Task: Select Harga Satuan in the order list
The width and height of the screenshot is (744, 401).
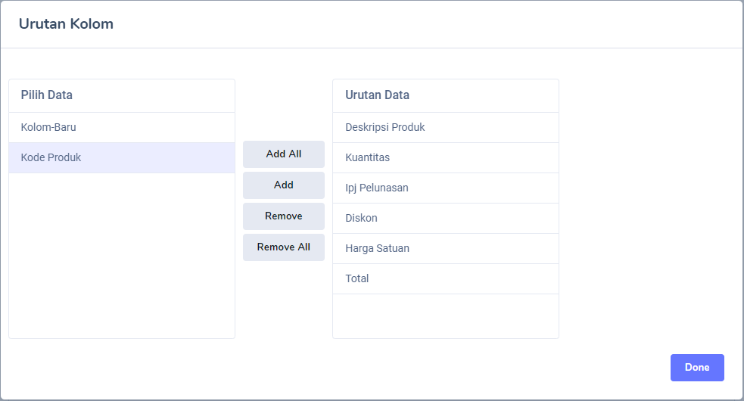Action: pos(445,248)
